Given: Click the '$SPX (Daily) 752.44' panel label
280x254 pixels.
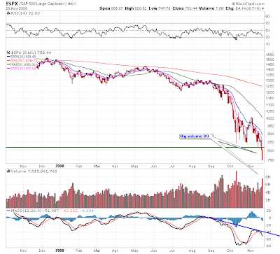Looking at the screenshot, I should coord(31,52).
